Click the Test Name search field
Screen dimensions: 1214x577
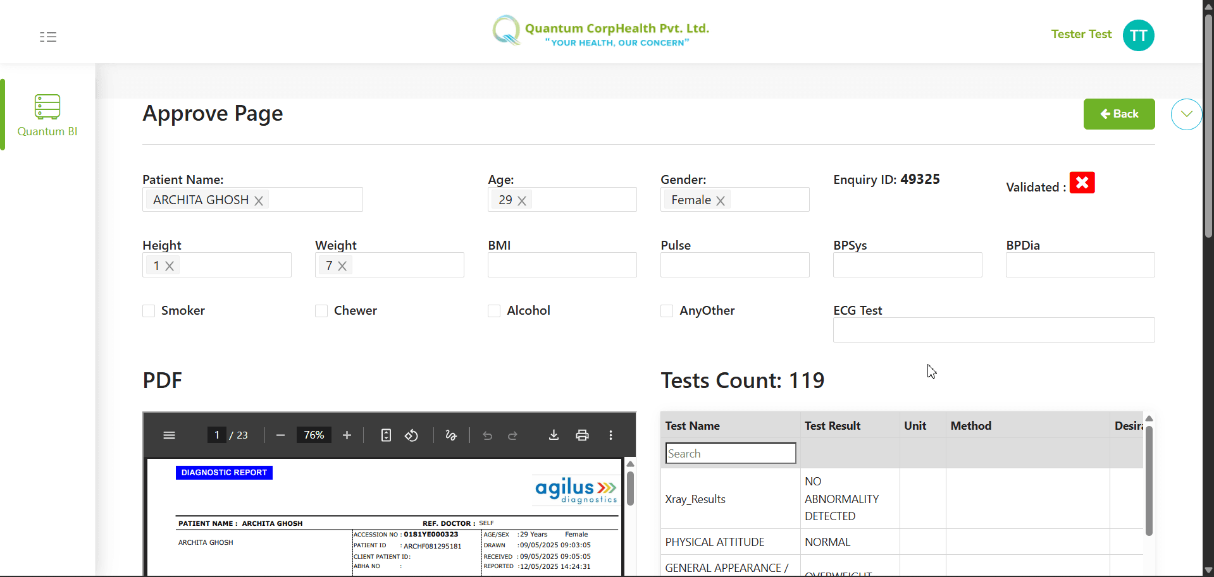731,453
